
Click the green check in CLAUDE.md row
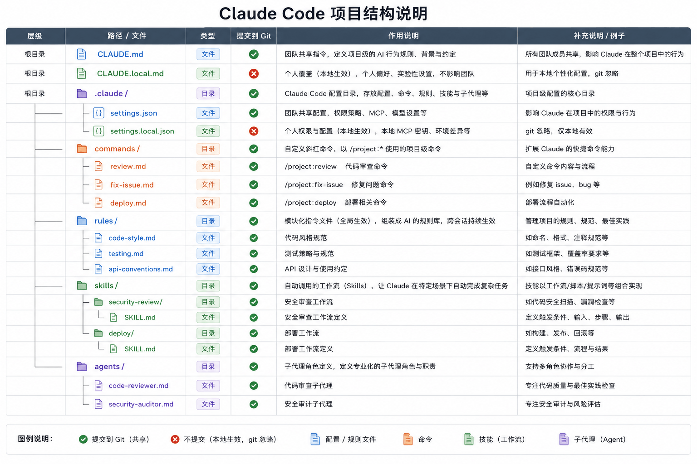254,54
